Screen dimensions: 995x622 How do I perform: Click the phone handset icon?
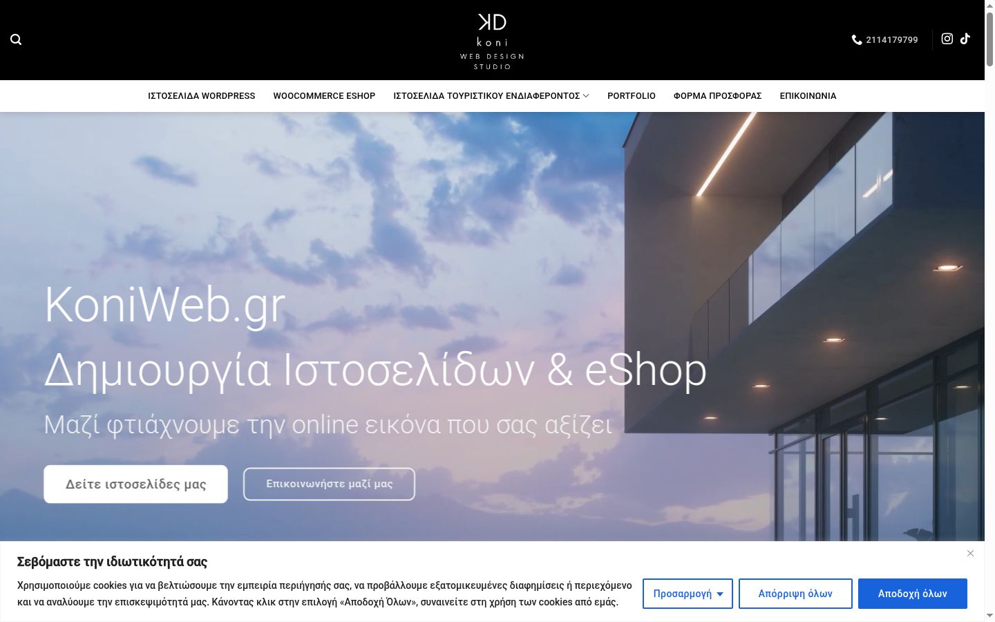857,40
